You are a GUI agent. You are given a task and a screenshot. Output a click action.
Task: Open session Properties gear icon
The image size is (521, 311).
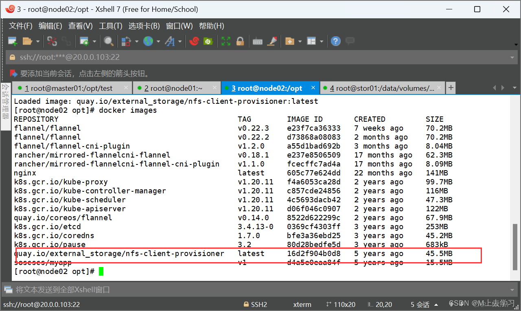[x=84, y=41]
